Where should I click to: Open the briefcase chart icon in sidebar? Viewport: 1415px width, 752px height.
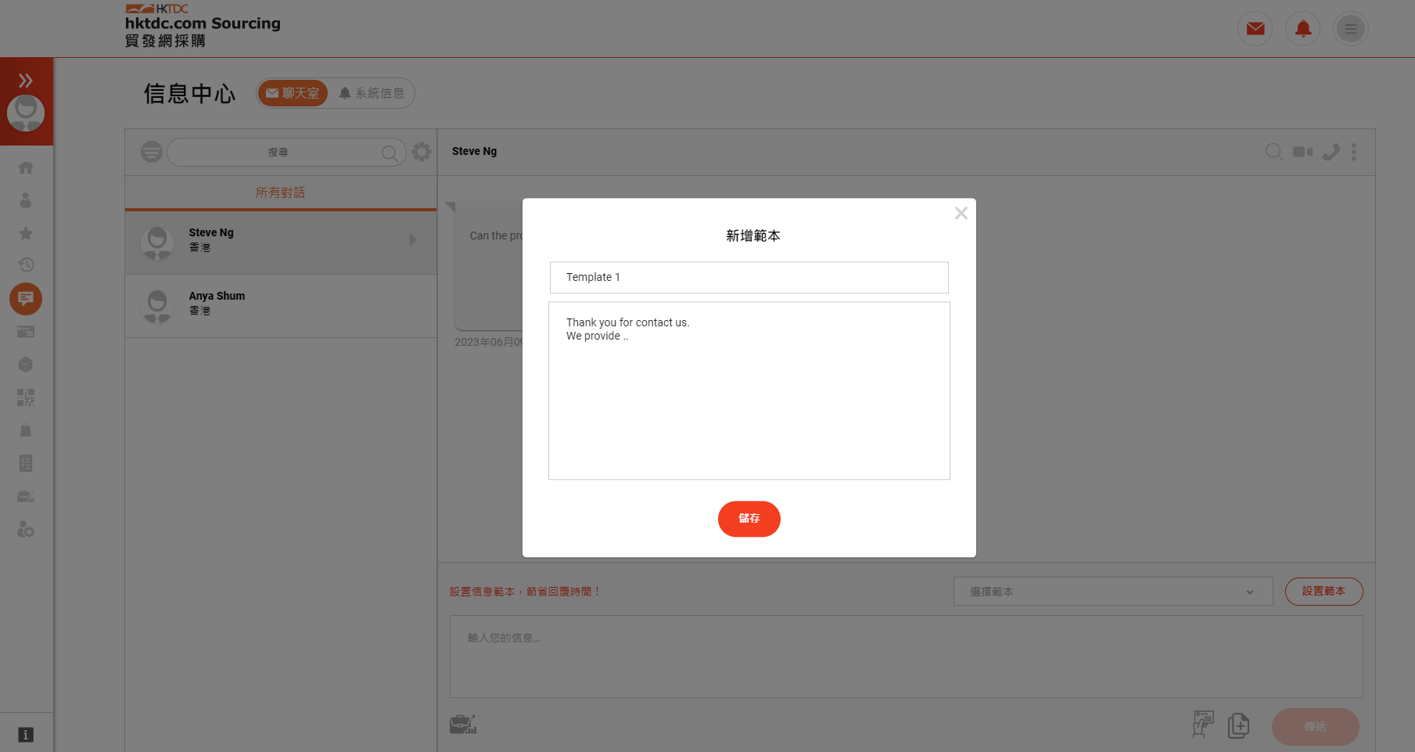(26, 496)
